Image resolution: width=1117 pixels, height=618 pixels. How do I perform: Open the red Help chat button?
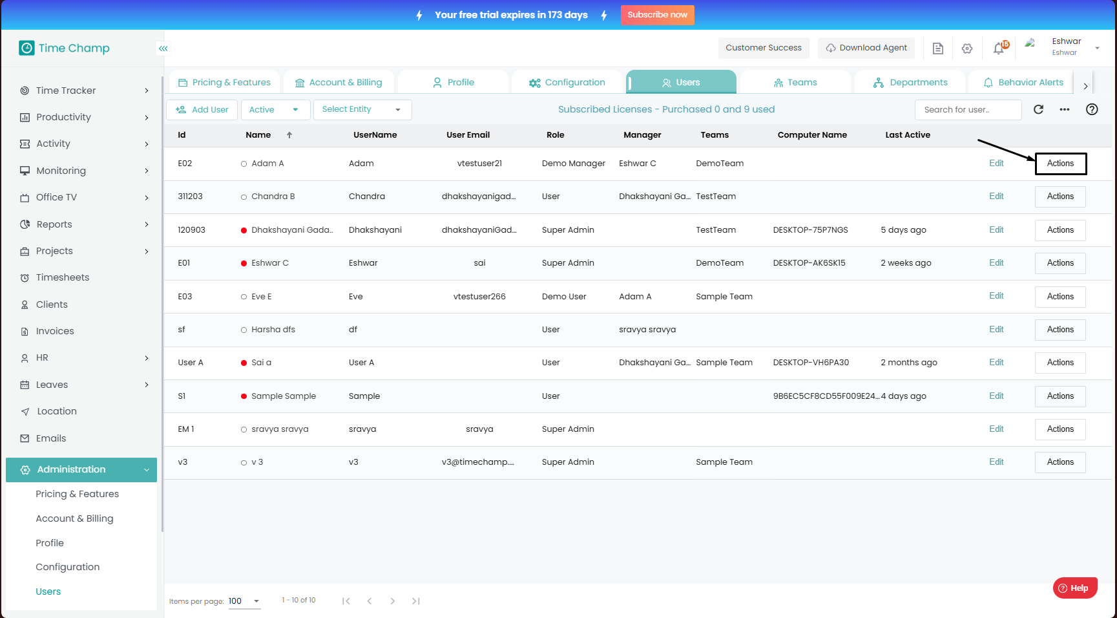click(x=1075, y=588)
